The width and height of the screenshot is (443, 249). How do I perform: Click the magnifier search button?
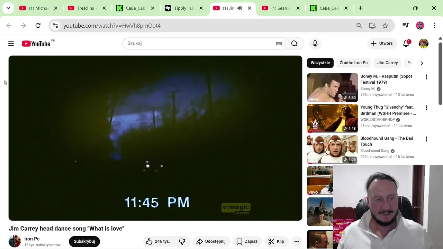294,44
